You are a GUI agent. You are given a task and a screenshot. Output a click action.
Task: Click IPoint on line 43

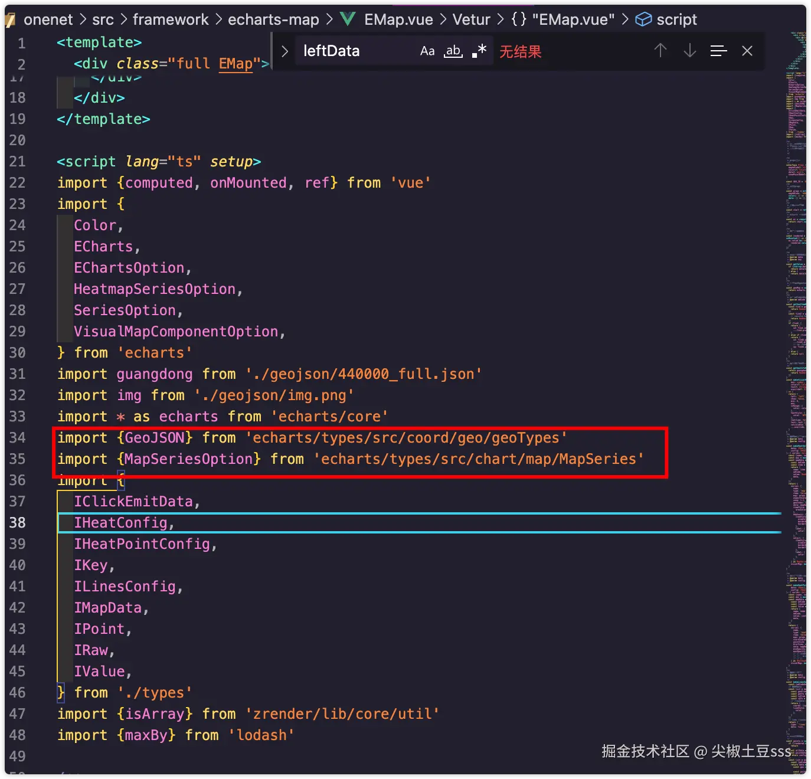coord(99,629)
